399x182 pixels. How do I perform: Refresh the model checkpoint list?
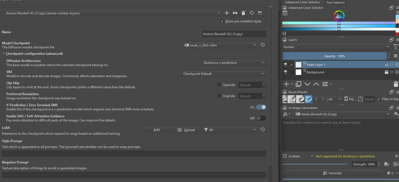[x=263, y=45]
